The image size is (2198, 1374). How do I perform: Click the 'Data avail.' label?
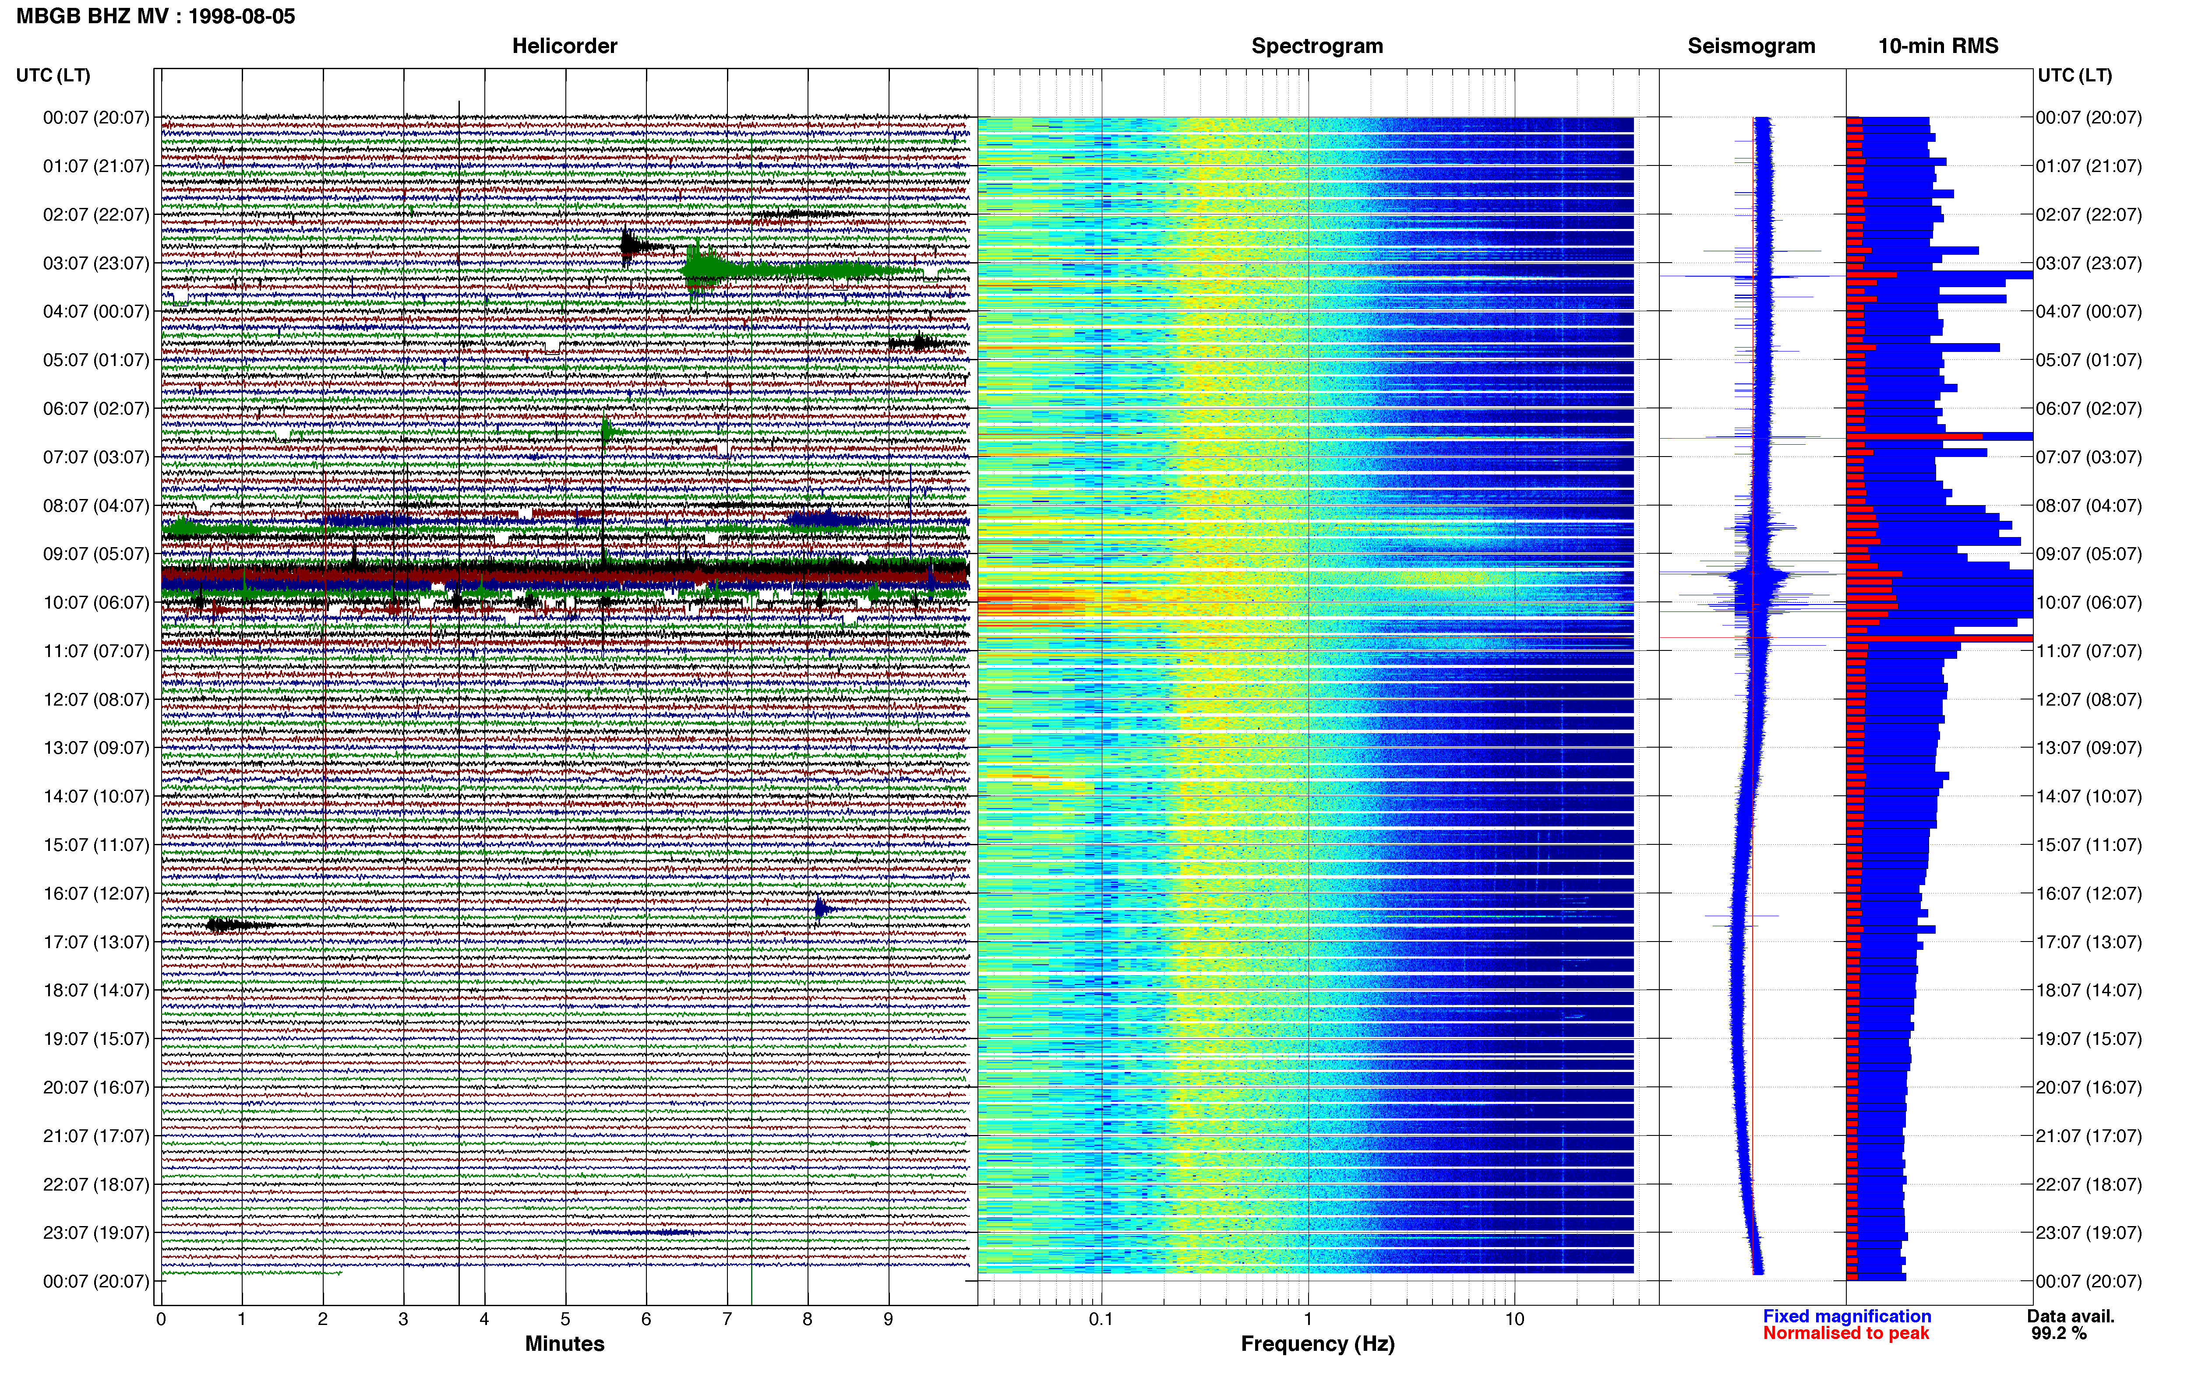coord(2071,1316)
